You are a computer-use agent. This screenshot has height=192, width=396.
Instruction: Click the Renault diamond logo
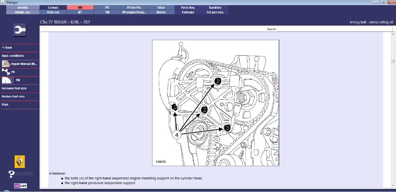pyautogui.click(x=20, y=162)
